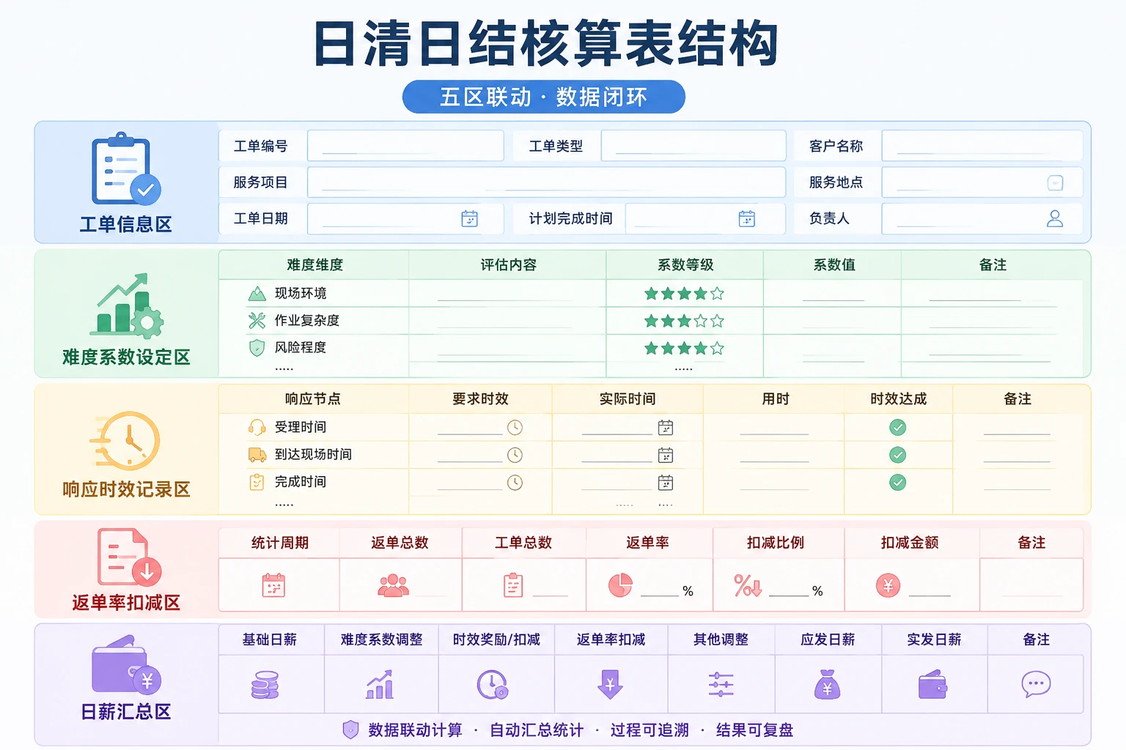Click the 工单类型 input field

pyautogui.click(x=693, y=146)
